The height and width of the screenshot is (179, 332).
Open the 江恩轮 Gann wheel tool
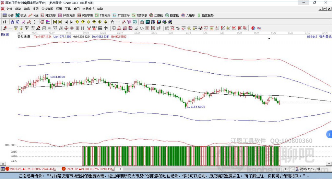click(156, 15)
